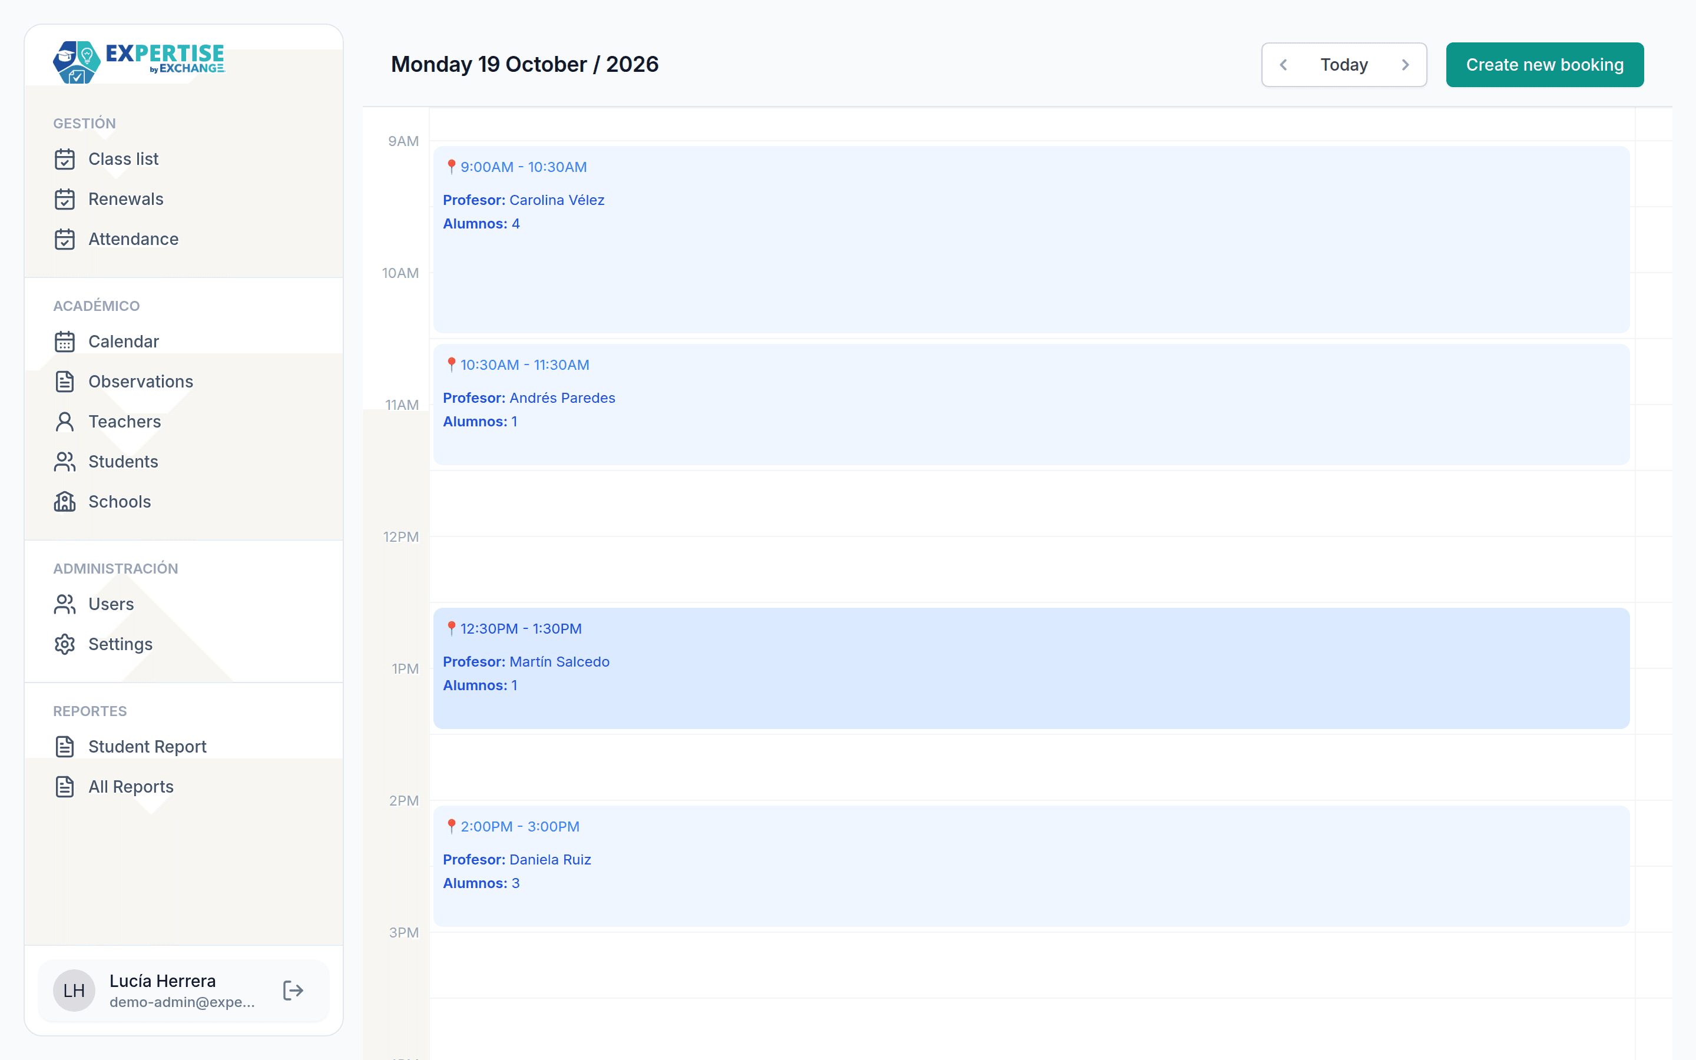Go to previous day with left chevron

pyautogui.click(x=1283, y=65)
